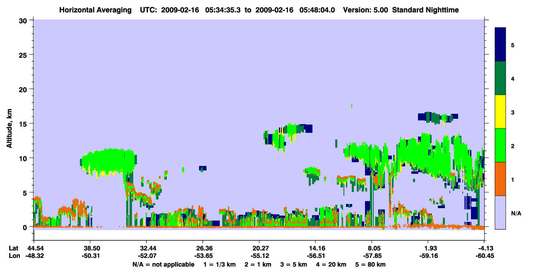
Task: Click the '2 = 1 km' legend text
Action: pos(258,264)
